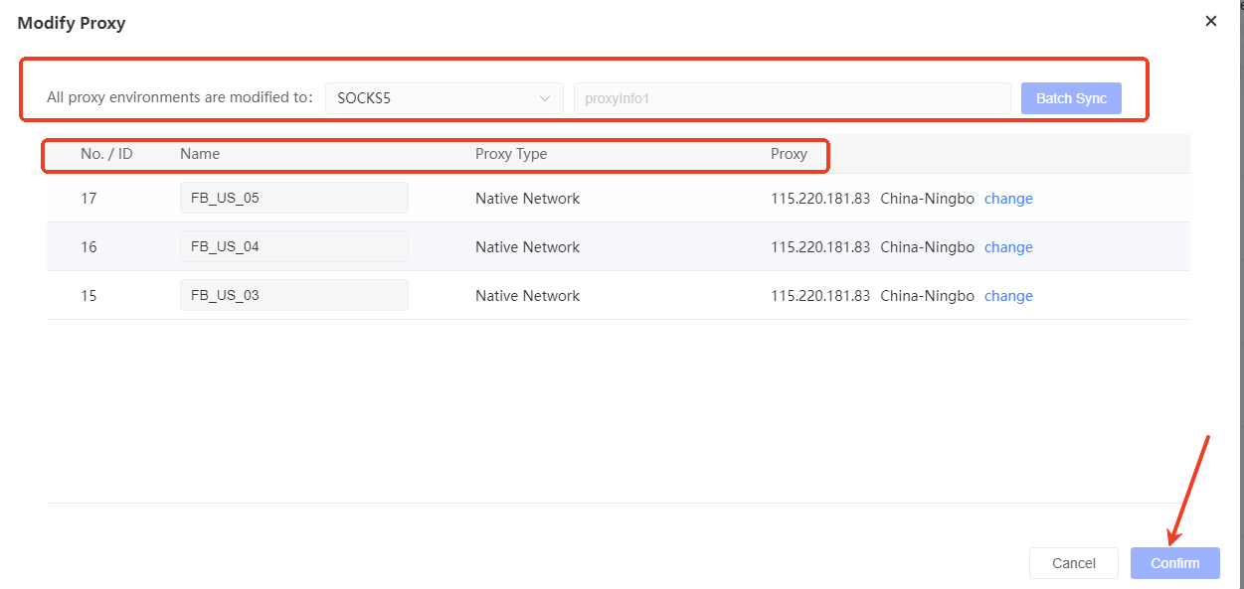This screenshot has width=1244, height=589.
Task: Click the Name column header
Action: click(200, 154)
